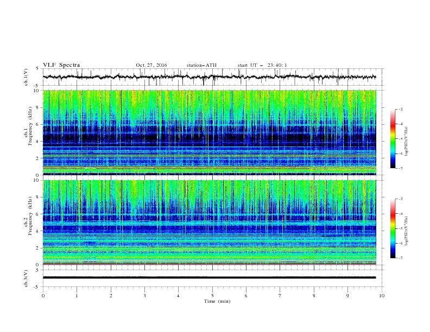Select the date text "Oct. 27, 2016"
This screenshot has width=430, height=332.
tap(151, 65)
